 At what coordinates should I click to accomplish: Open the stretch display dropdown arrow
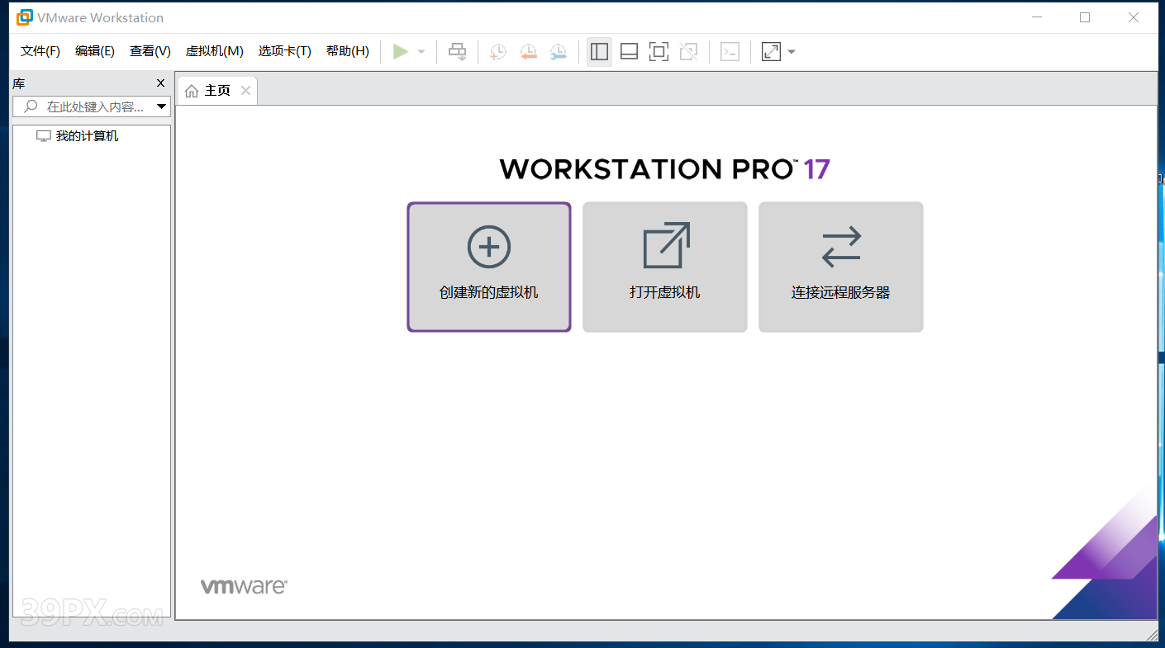(x=792, y=52)
